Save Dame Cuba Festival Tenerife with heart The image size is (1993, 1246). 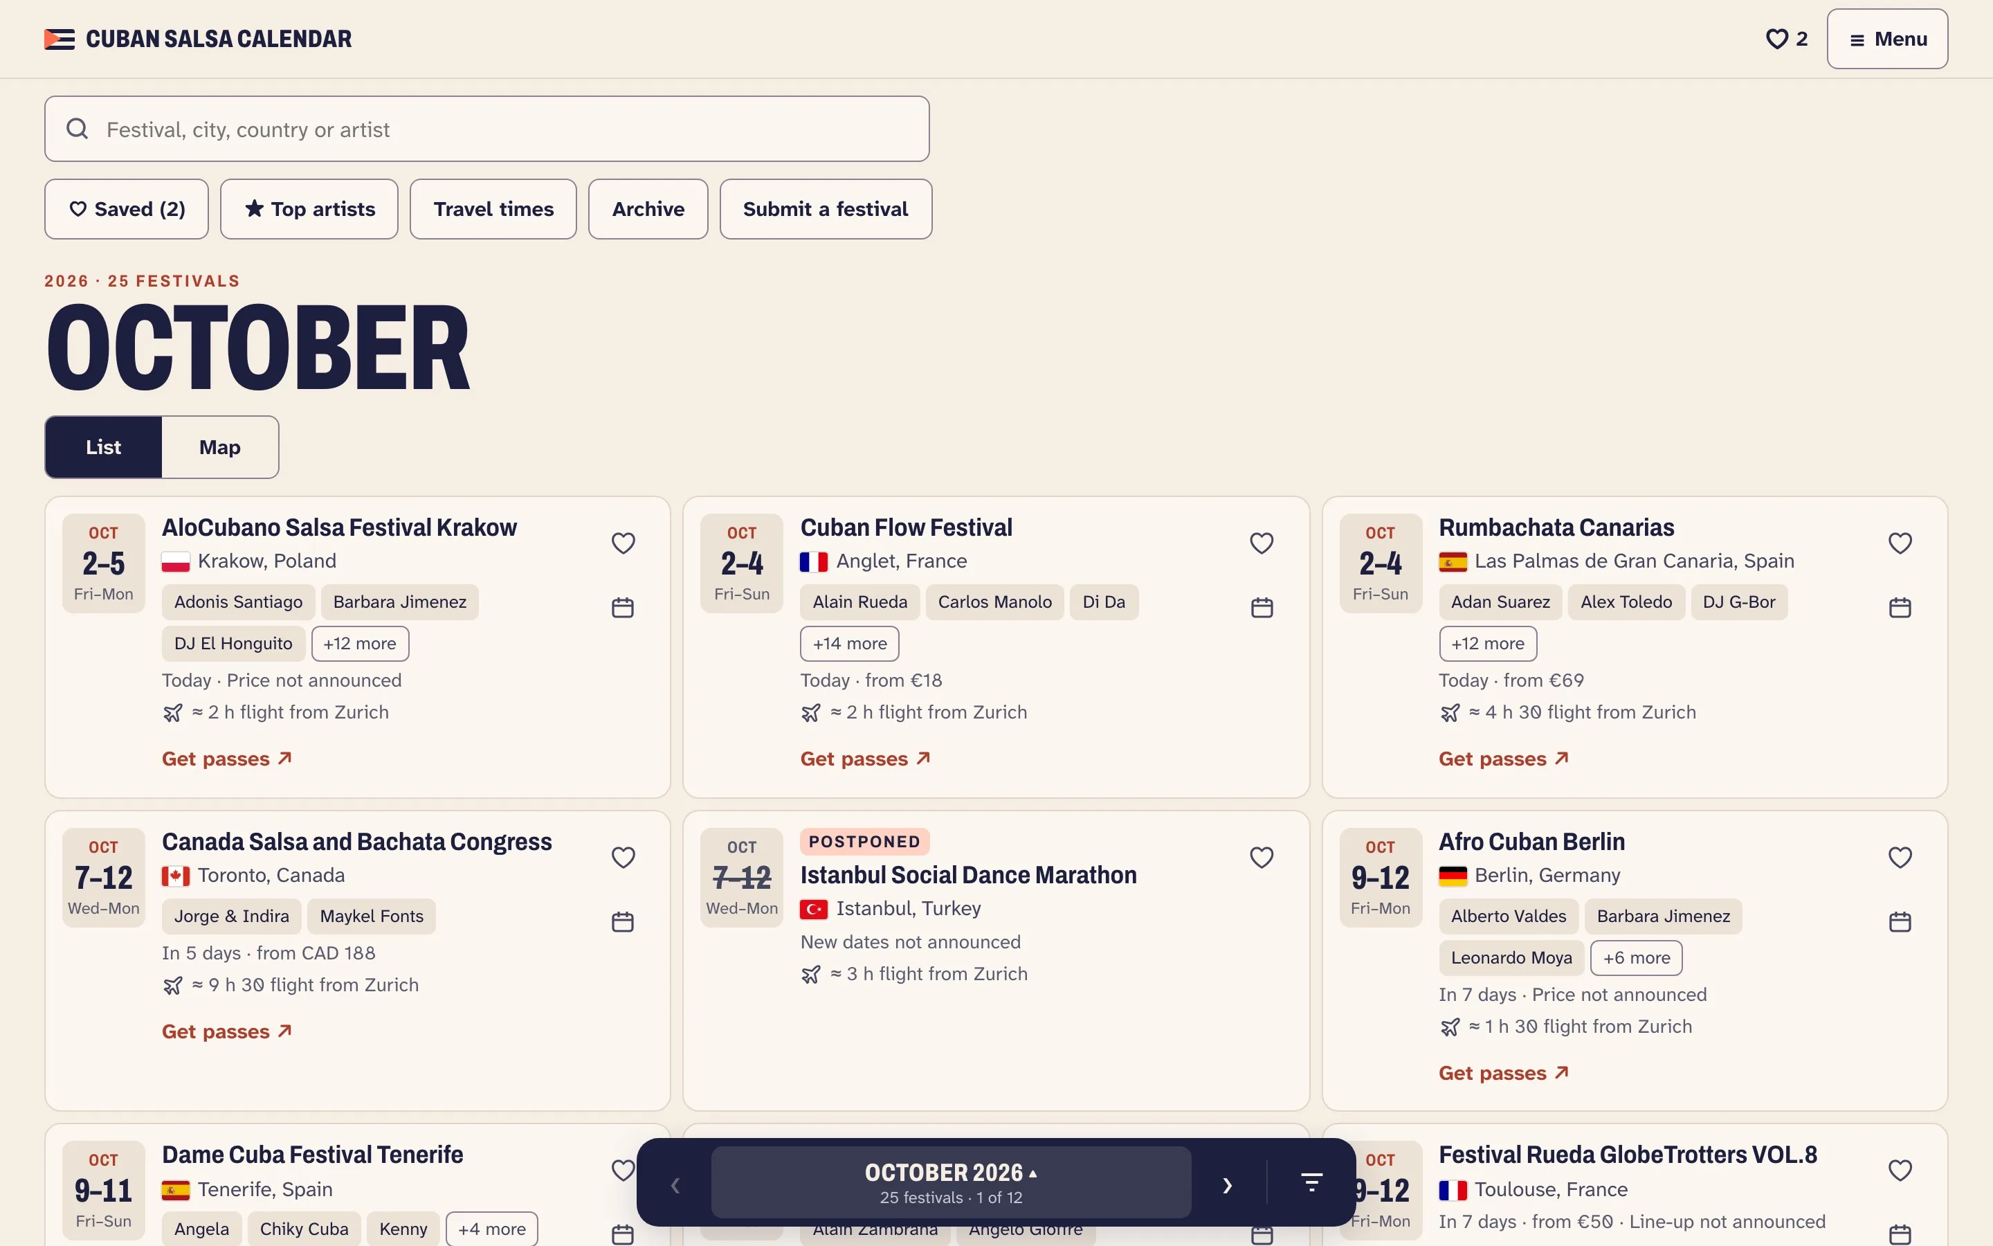tap(623, 1170)
